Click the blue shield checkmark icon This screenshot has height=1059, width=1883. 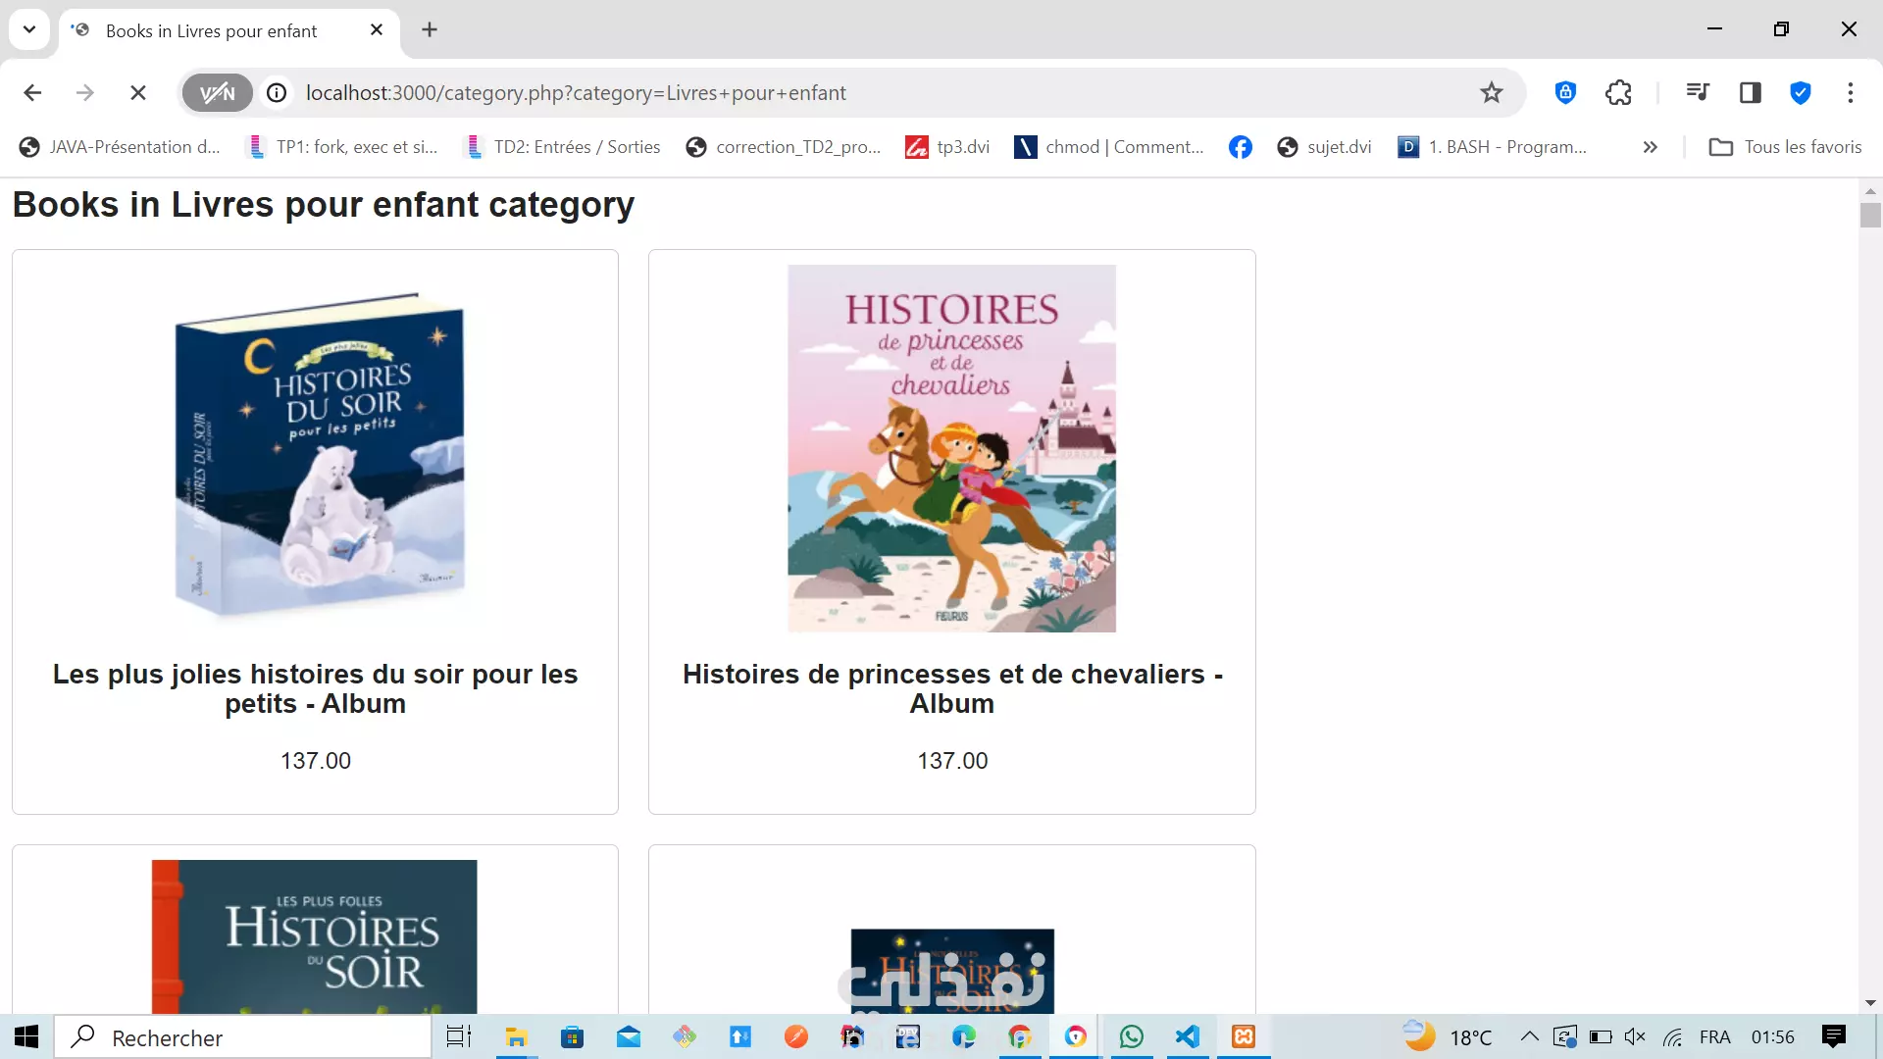pos(1801,93)
